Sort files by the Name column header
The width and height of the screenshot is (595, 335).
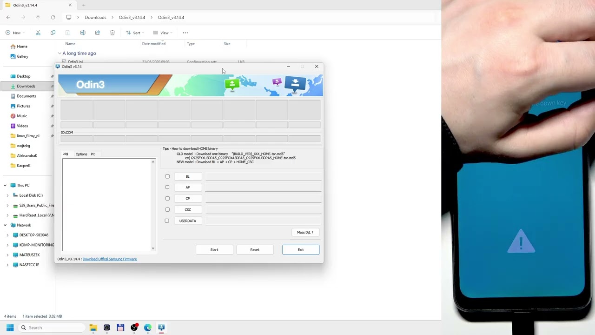(70, 44)
